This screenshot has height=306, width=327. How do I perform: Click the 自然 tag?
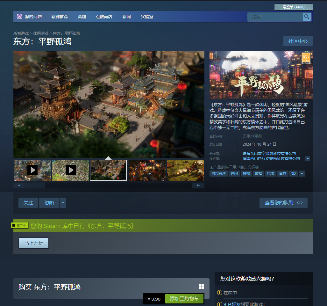click(x=282, y=173)
